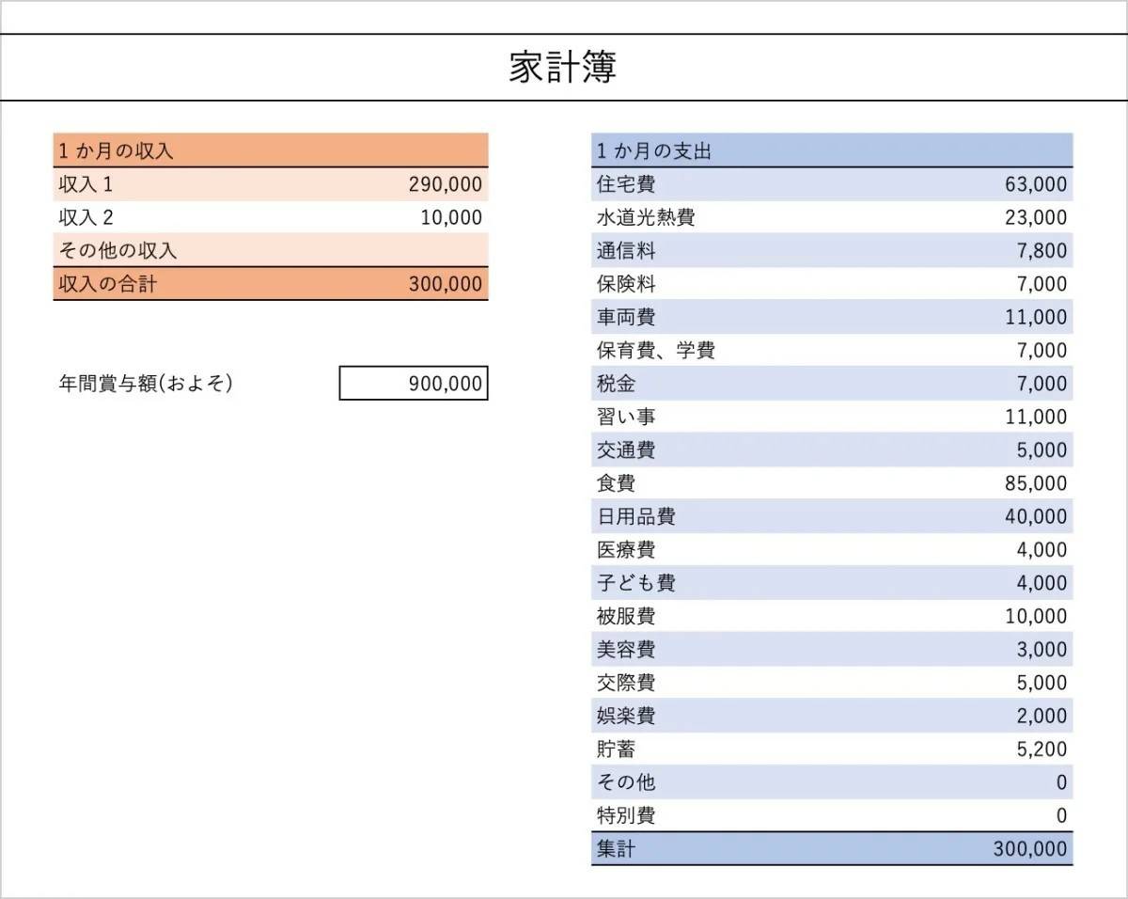The height and width of the screenshot is (899, 1128).
Task: Select the 収入1 label cell
Action: tap(86, 184)
